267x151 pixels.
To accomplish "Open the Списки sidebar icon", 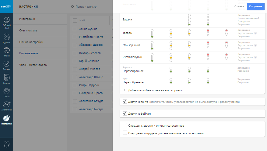I will tap(6, 79).
